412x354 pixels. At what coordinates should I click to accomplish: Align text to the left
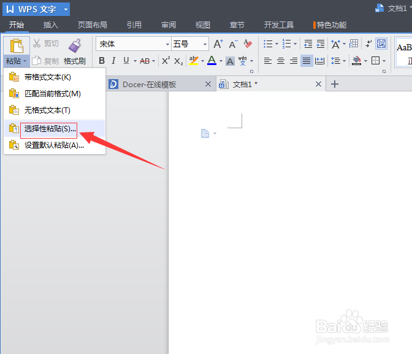click(x=268, y=61)
